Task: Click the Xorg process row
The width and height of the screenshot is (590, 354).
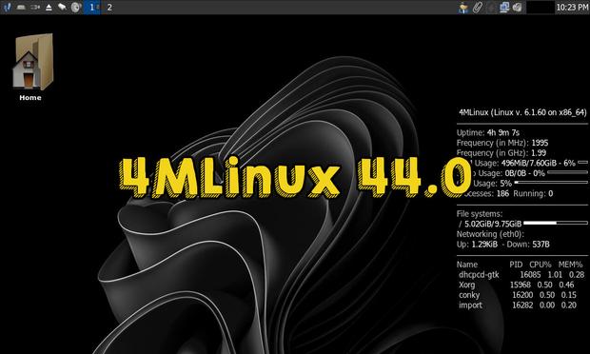Action: coord(516,285)
